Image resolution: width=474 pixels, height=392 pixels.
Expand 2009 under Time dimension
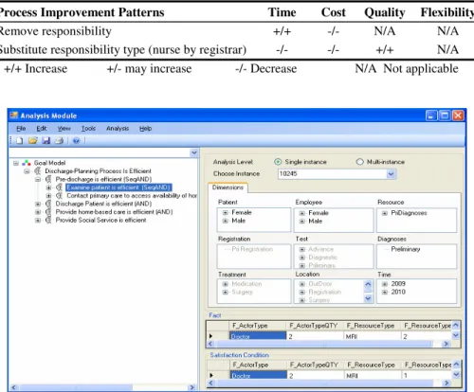pos(385,284)
